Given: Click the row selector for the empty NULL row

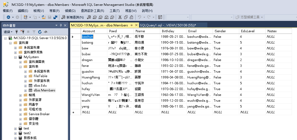Looking at the screenshot, I should 75,112.
